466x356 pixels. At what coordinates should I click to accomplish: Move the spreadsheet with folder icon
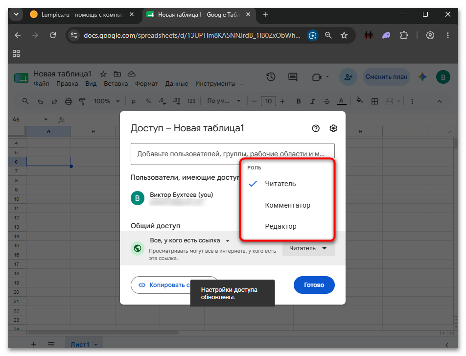(117, 74)
